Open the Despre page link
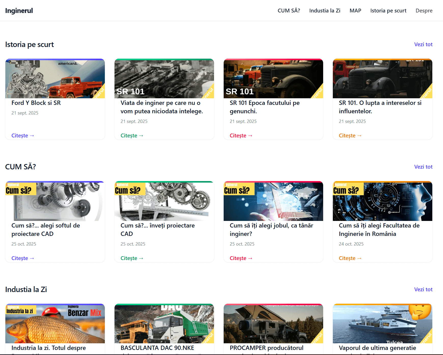 (424, 11)
